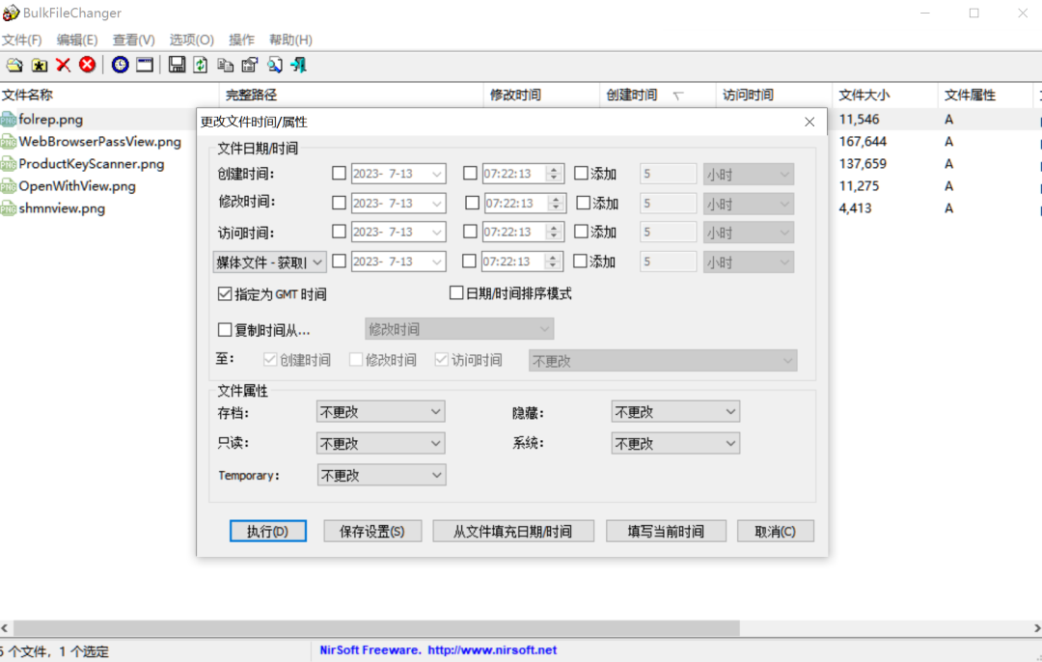
Task: Click the add files open-folder icon
Action: click(14, 65)
